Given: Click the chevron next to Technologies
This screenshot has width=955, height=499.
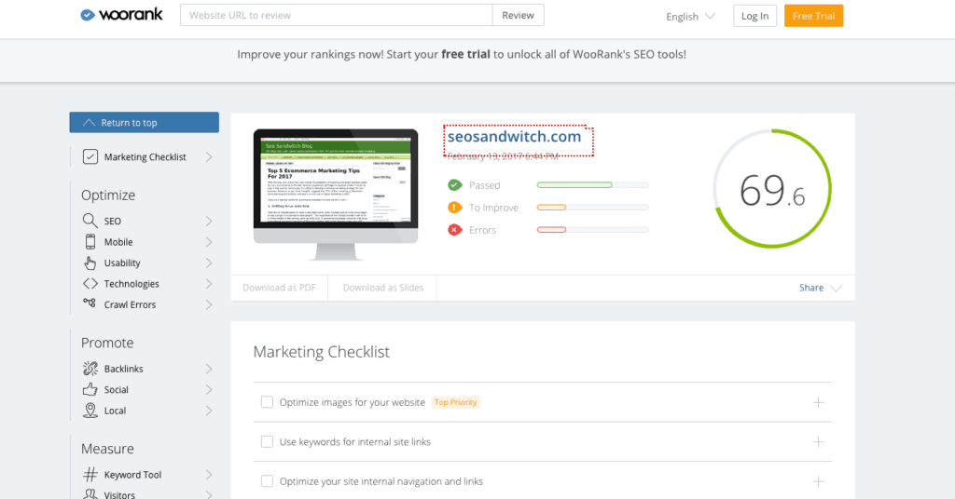Looking at the screenshot, I should (x=209, y=284).
